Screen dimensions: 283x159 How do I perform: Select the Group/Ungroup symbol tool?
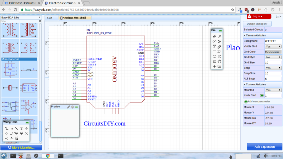pos(16,138)
